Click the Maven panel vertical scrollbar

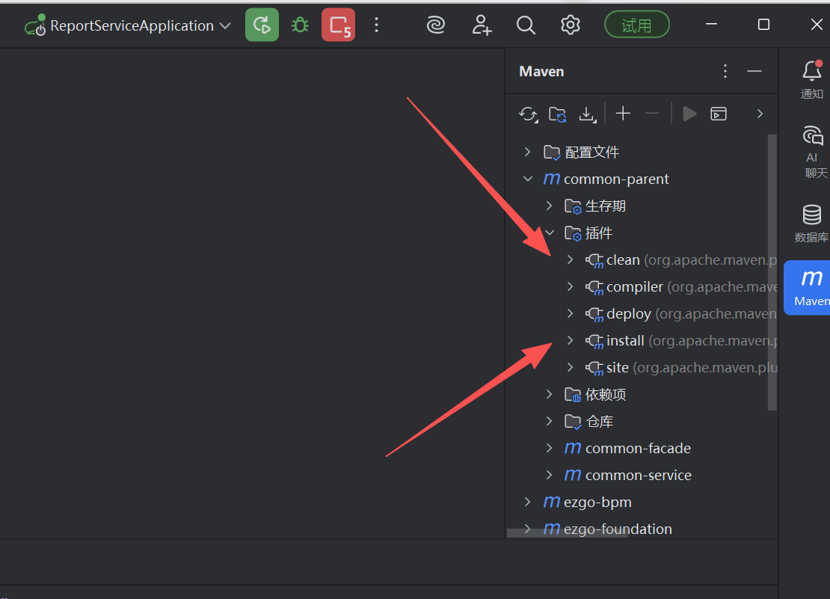(772, 272)
